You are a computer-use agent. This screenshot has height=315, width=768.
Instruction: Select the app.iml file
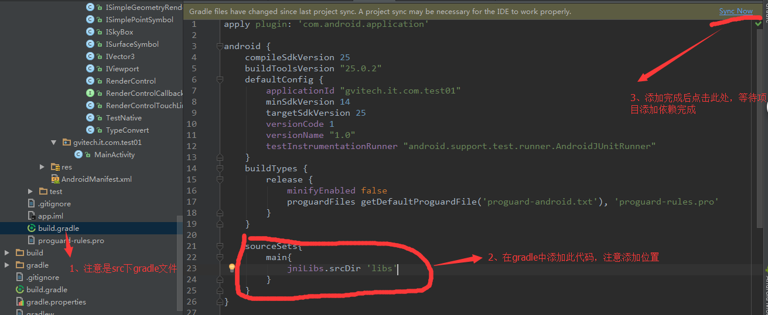point(50,216)
